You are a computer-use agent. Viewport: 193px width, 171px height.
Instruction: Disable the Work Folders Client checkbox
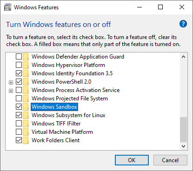click(x=19, y=140)
